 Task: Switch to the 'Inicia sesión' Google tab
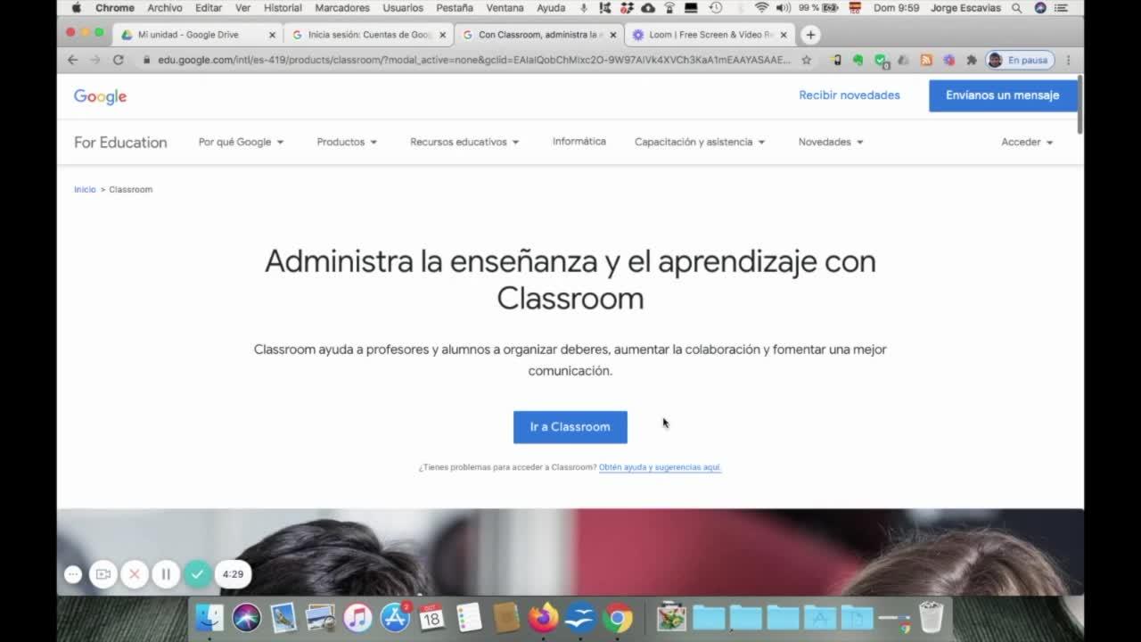point(368,35)
